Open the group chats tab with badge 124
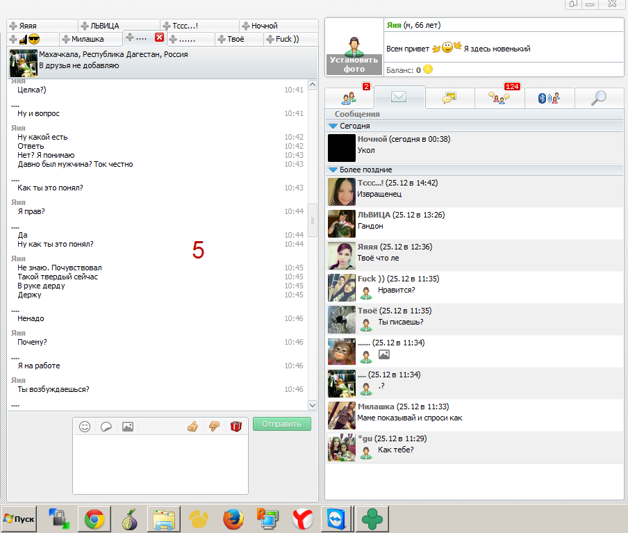 pos(499,97)
